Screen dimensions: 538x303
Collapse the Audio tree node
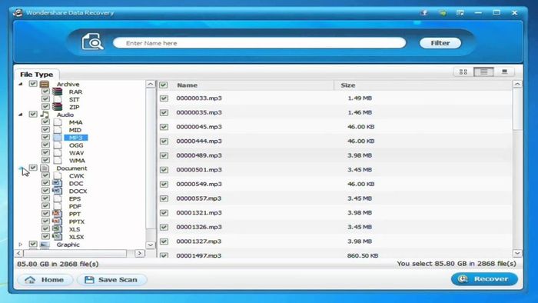tap(21, 115)
